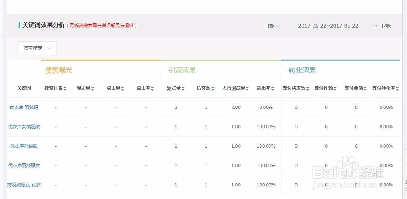The height and width of the screenshot is (199, 407).
Task: Sort by 浏览量 column arrows
Action: coord(183,89)
